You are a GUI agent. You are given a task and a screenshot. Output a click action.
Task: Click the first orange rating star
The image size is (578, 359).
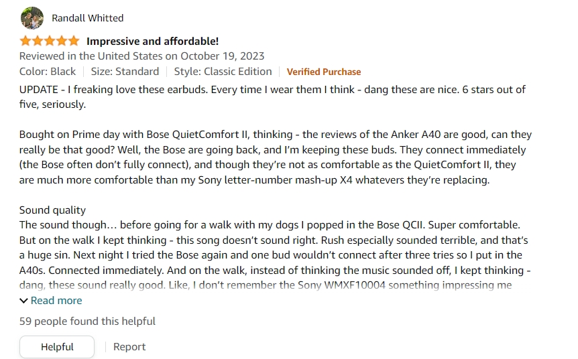pyautogui.click(x=25, y=40)
